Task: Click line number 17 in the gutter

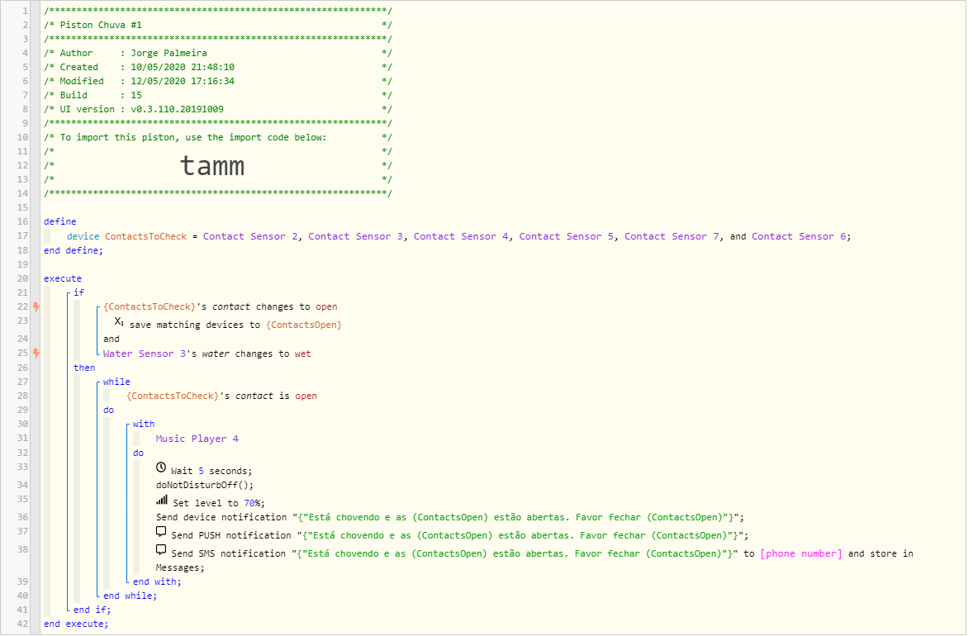Action: [22, 235]
